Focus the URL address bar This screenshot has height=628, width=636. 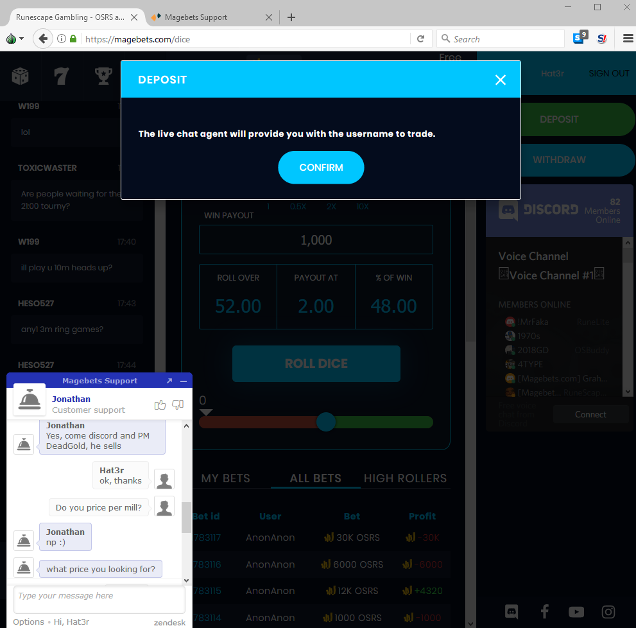tap(246, 39)
